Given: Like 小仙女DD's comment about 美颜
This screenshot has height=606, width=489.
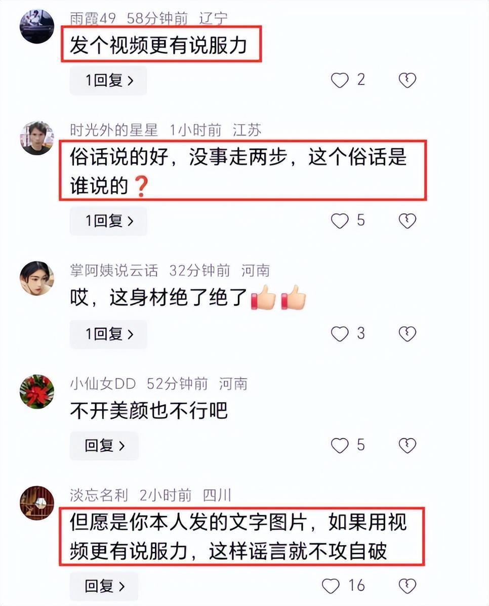Looking at the screenshot, I should (340, 446).
